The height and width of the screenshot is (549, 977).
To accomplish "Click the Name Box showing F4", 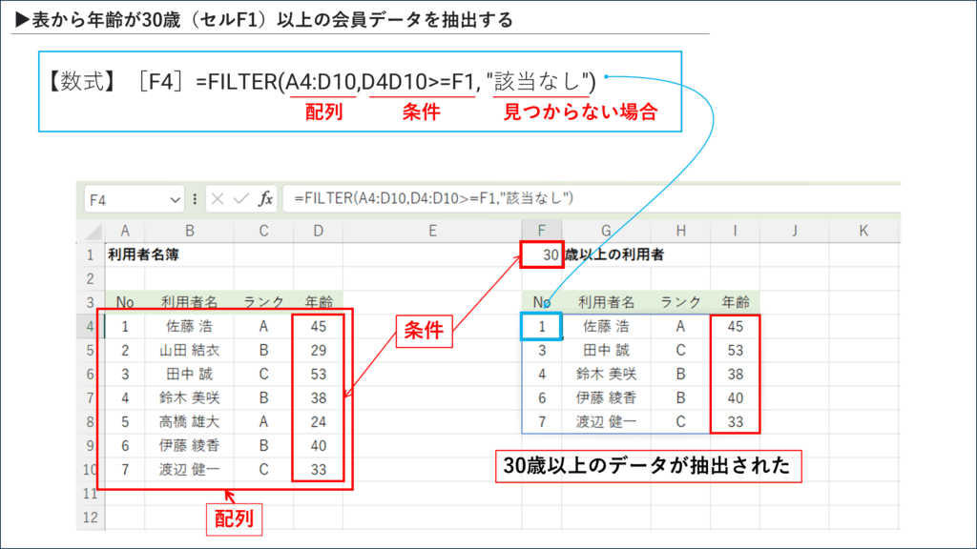I will coord(124,199).
